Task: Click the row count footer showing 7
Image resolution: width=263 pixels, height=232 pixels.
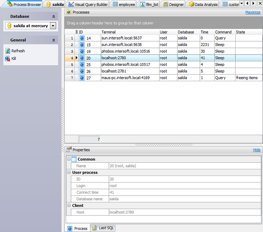Action: pos(90,139)
